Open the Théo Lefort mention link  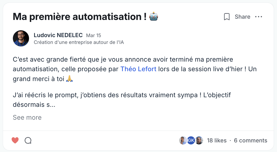point(138,69)
